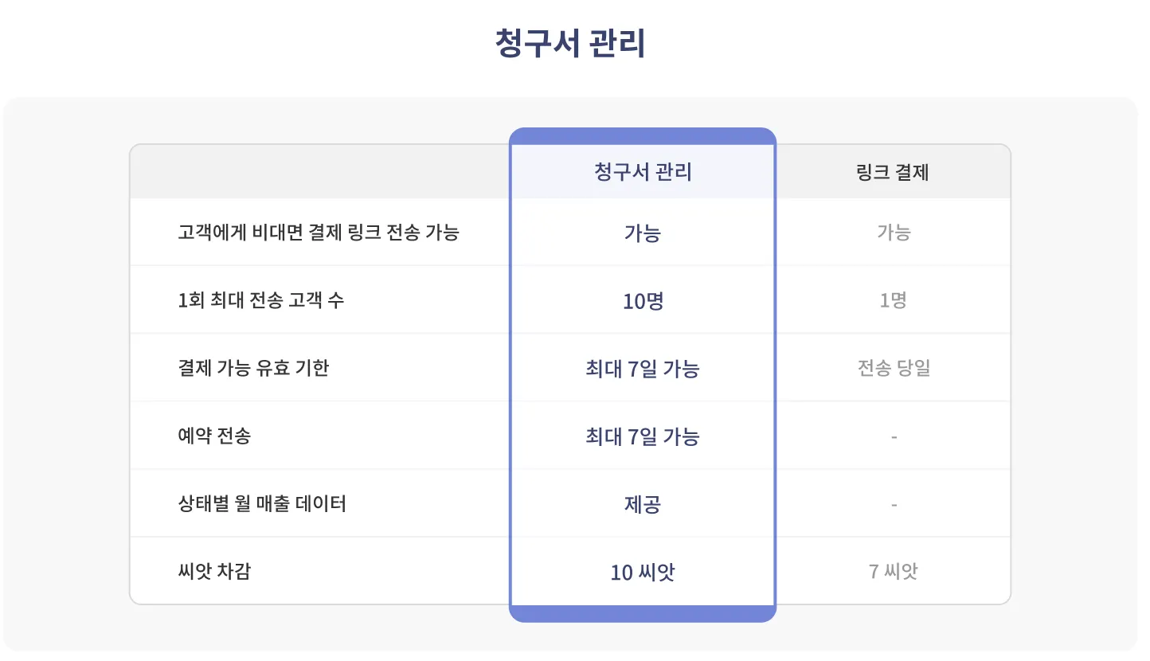Click the 7 씨앗 cell
The width and height of the screenshot is (1150, 661).
pyautogui.click(x=893, y=573)
